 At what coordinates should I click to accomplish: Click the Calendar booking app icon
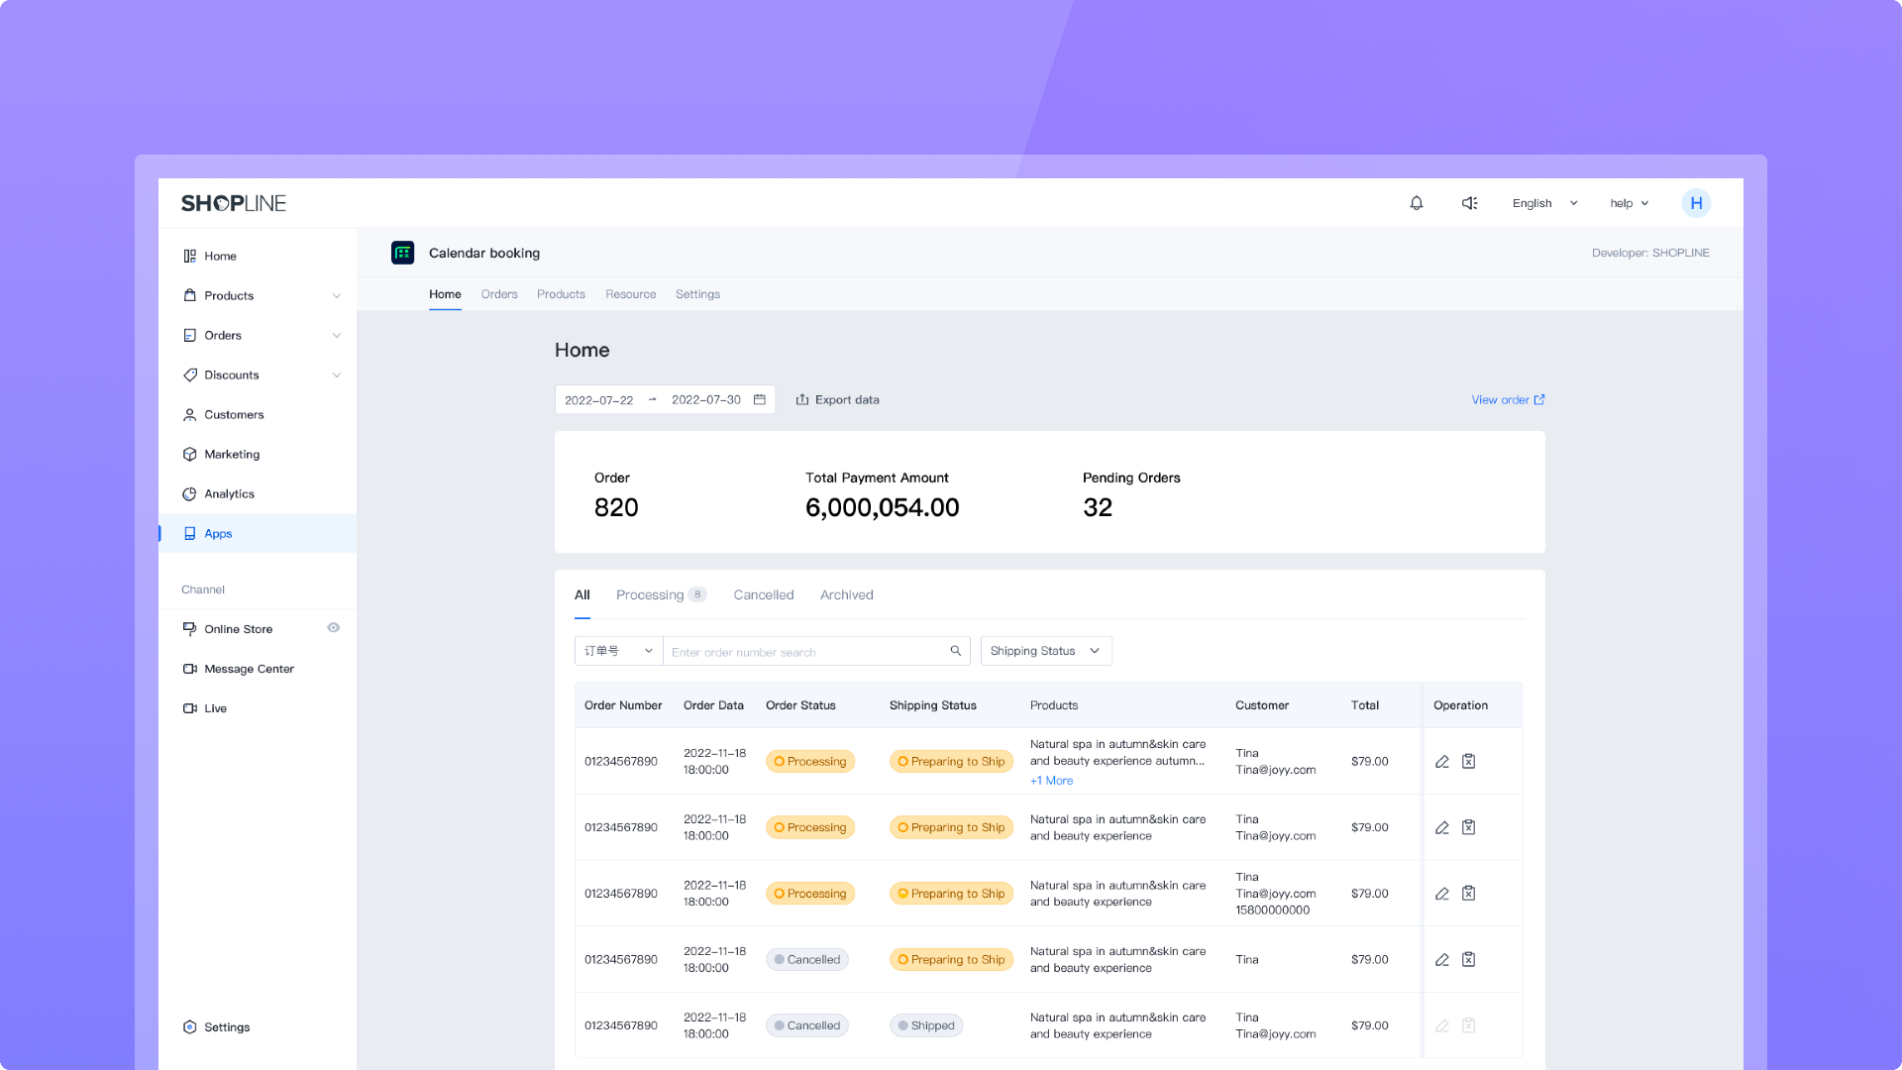pos(402,253)
